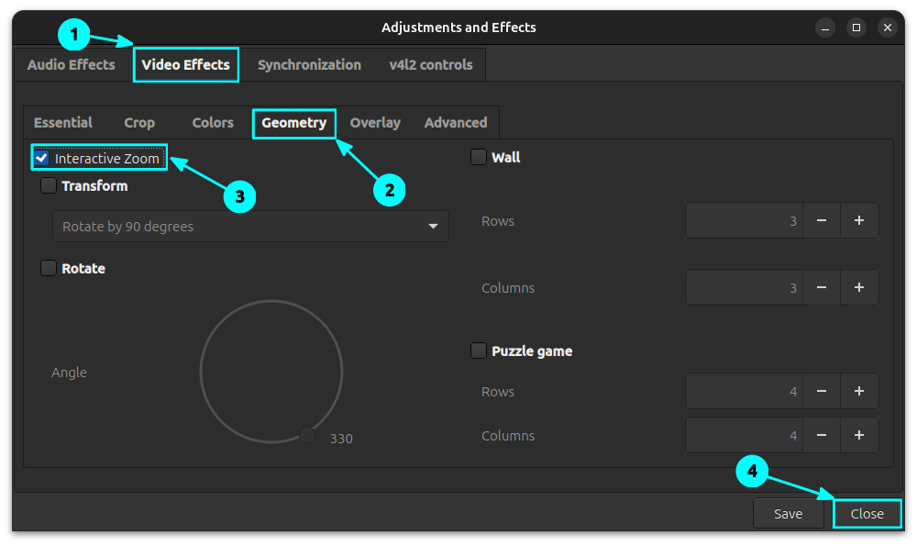
Task: Click the Close button
Action: coord(867,513)
